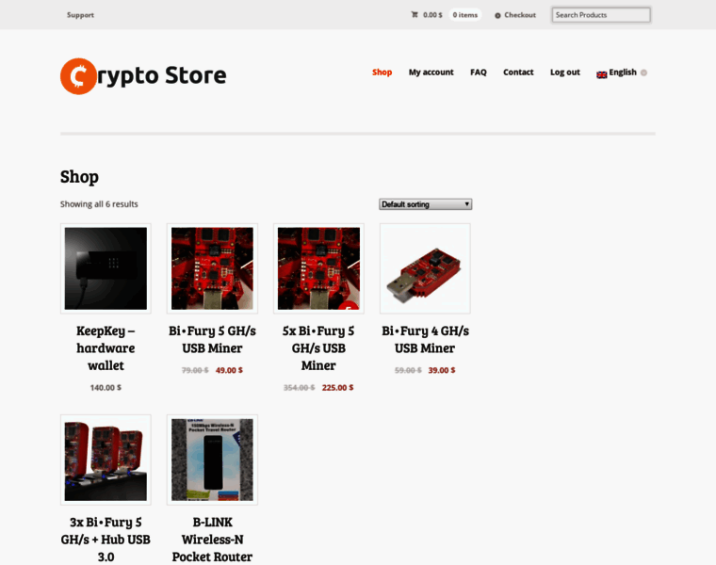This screenshot has height=565, width=716.
Task: Expand the English language menu
Action: (x=622, y=73)
